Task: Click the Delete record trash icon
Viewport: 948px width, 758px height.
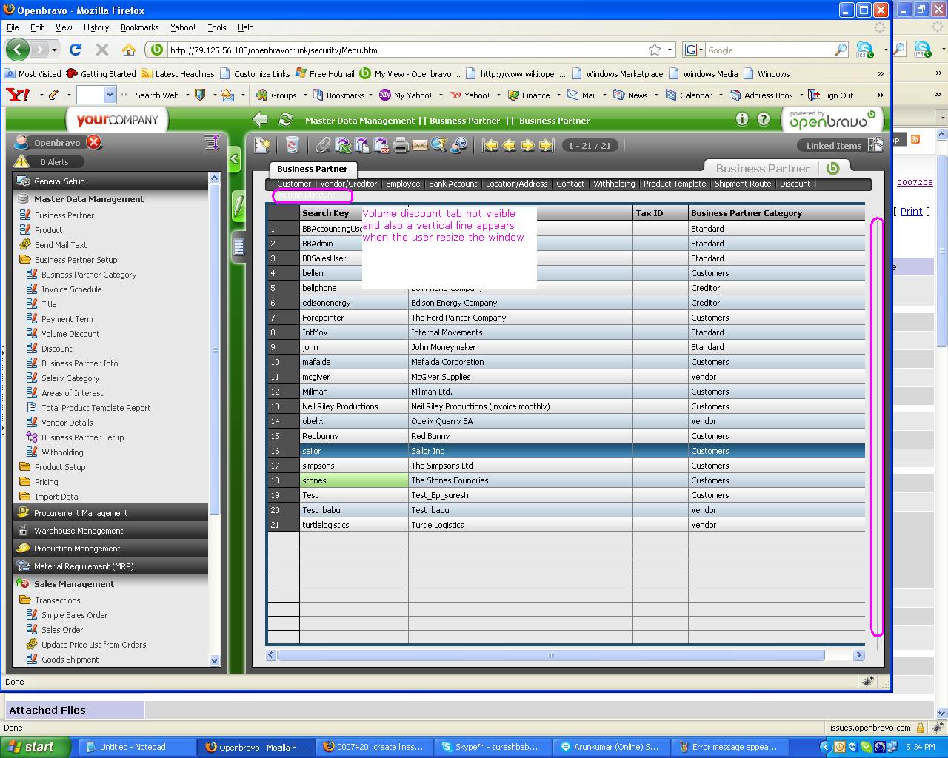Action: click(x=293, y=145)
